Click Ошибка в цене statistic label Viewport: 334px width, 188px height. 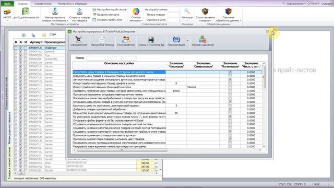coord(156,20)
